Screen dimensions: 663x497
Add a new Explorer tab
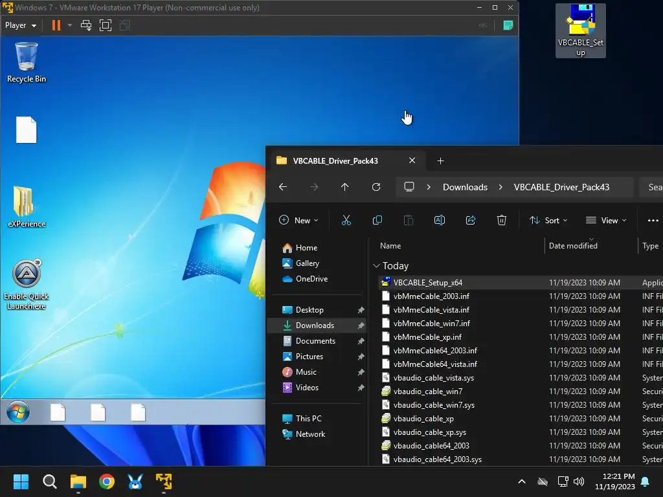click(440, 160)
